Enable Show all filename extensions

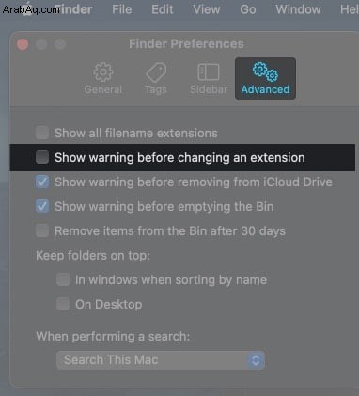click(x=42, y=133)
